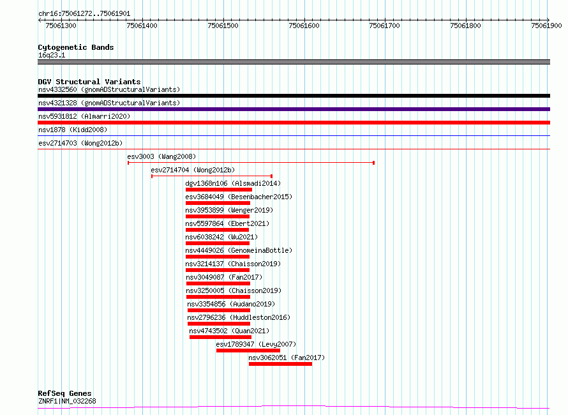Select the esv3003 thin red span line
This screenshot has width=568, height=415.
[x=251, y=163]
